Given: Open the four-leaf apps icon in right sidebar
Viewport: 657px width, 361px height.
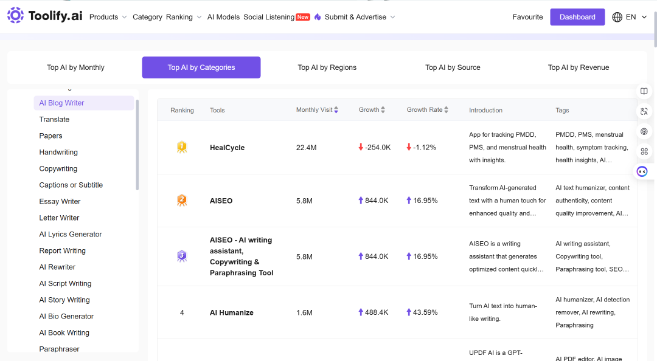Looking at the screenshot, I should [x=644, y=151].
